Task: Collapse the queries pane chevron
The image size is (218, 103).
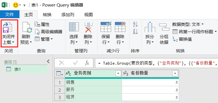Action: point(48,61)
